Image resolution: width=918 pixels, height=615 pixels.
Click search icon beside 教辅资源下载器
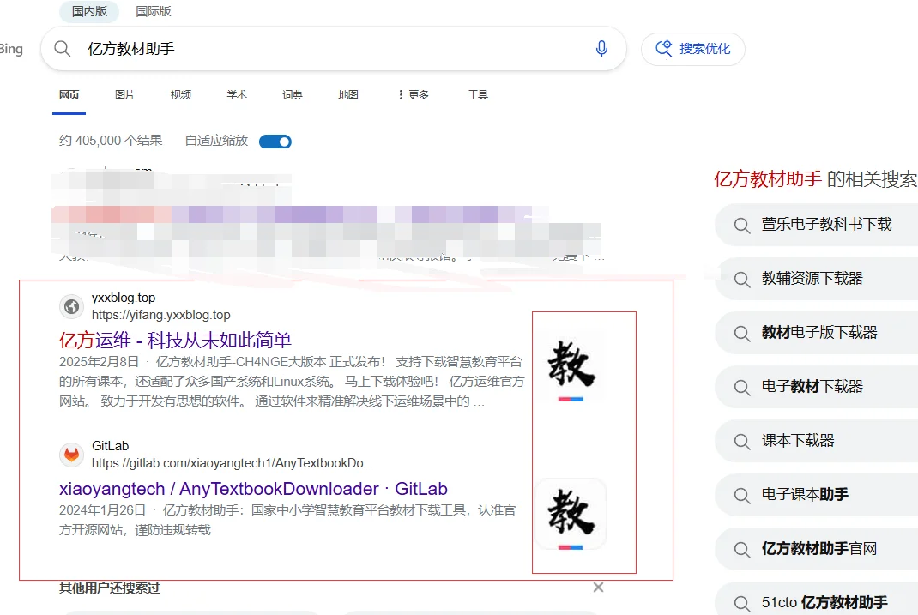(742, 279)
